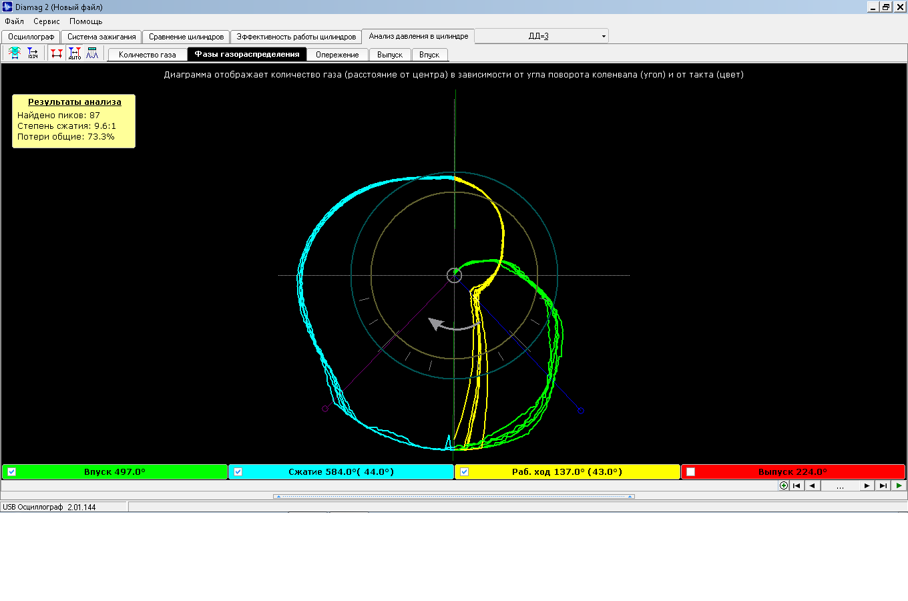
Task: Click the purple marker circle at line end
Action: point(325,409)
